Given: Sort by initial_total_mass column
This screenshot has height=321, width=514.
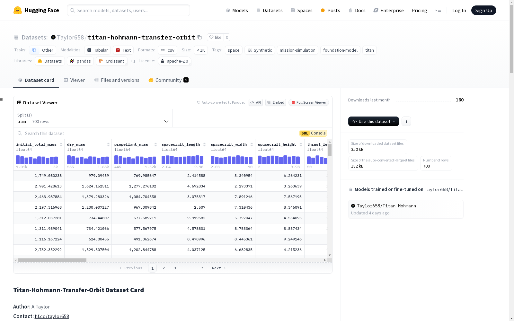Looking at the screenshot, I should [61, 144].
